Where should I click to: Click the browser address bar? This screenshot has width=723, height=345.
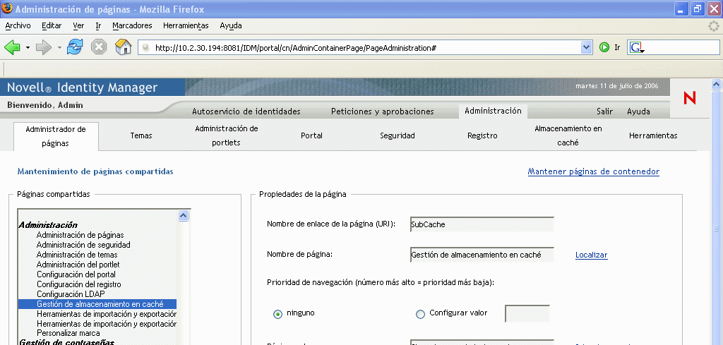[x=359, y=47]
